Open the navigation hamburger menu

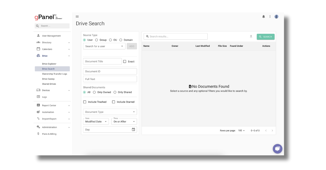77,17
